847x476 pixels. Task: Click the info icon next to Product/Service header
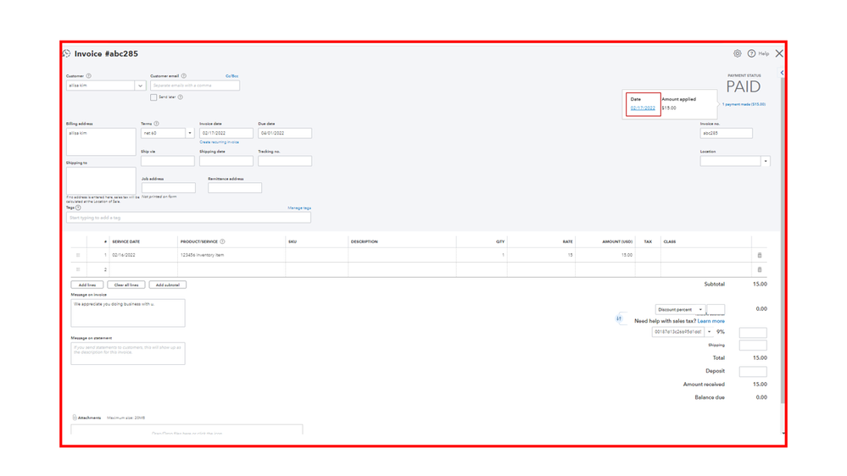(222, 241)
